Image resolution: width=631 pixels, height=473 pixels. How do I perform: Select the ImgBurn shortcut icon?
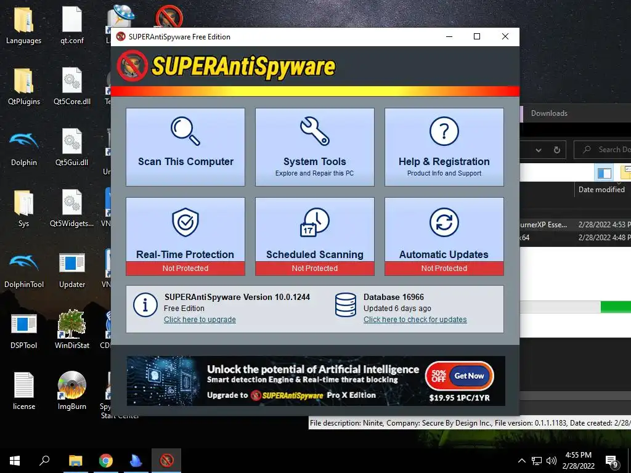(x=72, y=391)
